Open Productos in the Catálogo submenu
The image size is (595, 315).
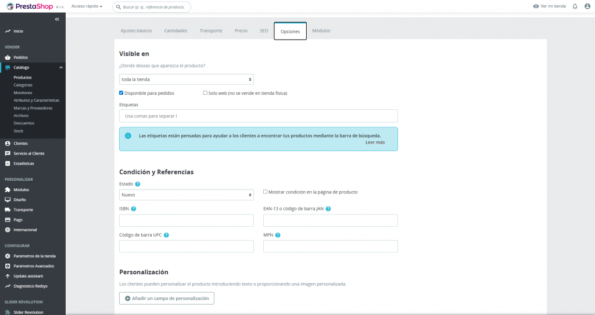click(23, 77)
